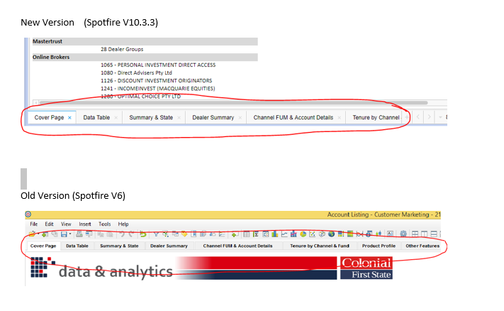The height and width of the screenshot is (311, 504).
Task: Switch to Summary & State tab in new version
Action: tap(148, 117)
